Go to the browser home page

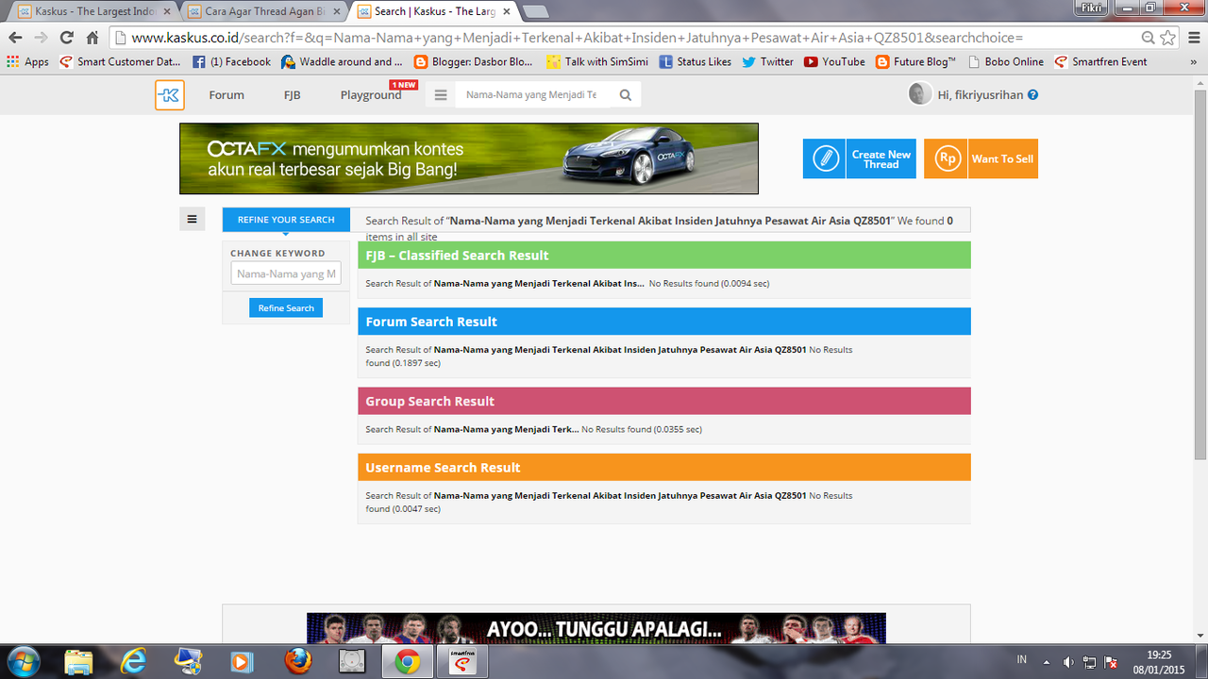(92, 38)
